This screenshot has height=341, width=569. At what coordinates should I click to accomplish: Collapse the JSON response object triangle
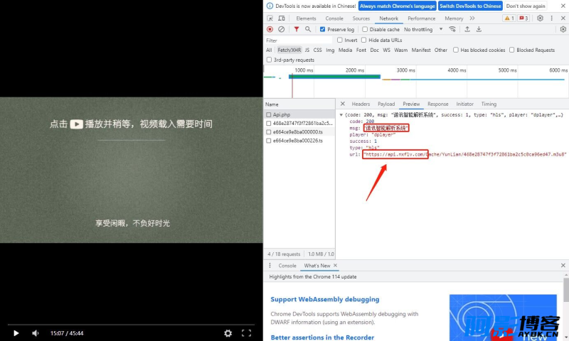point(341,115)
